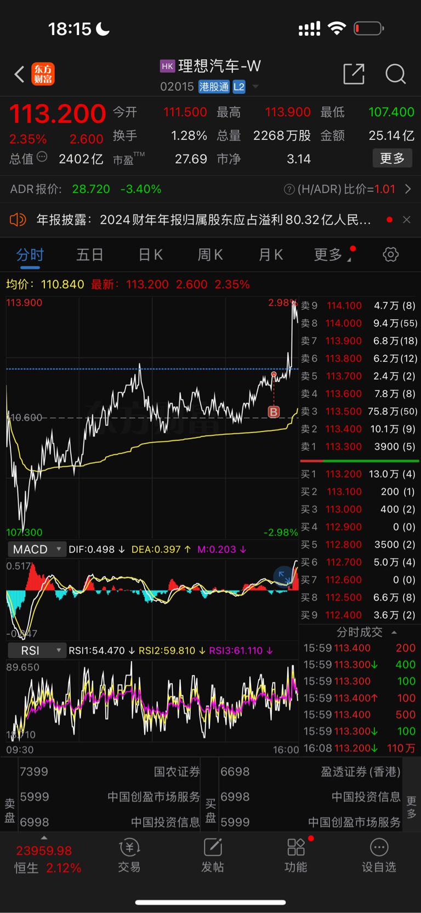Tap the 卖3 113.500 order row
Image resolution: width=421 pixels, height=913 pixels.
click(359, 411)
